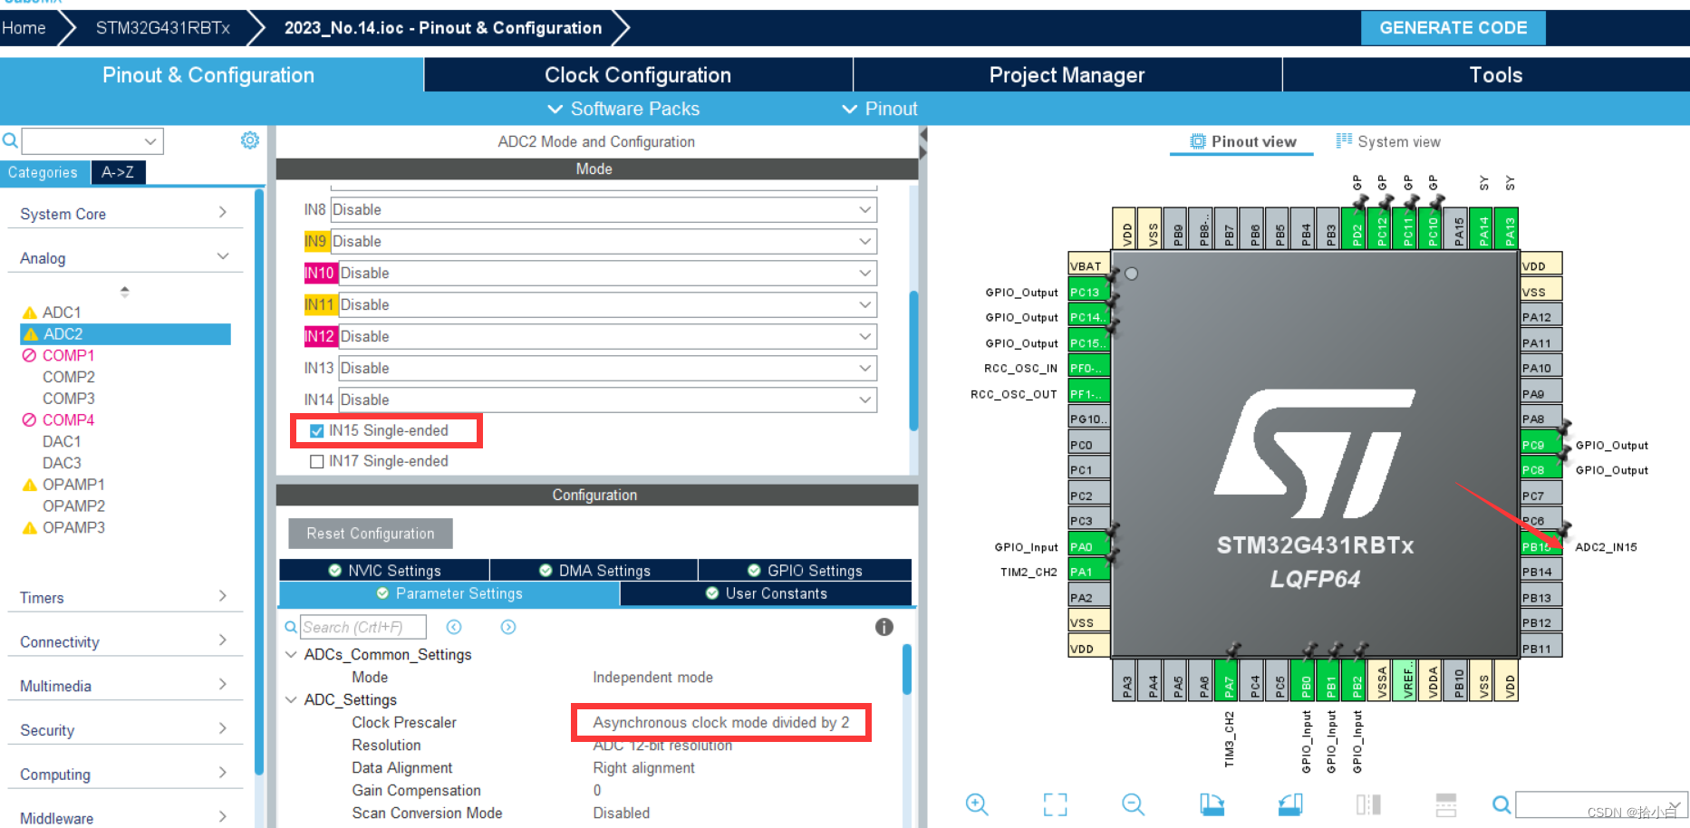Viewport: 1690px width, 828px height.
Task: Click the fit-to-screen frame icon under pinout
Action: pos(1055,804)
